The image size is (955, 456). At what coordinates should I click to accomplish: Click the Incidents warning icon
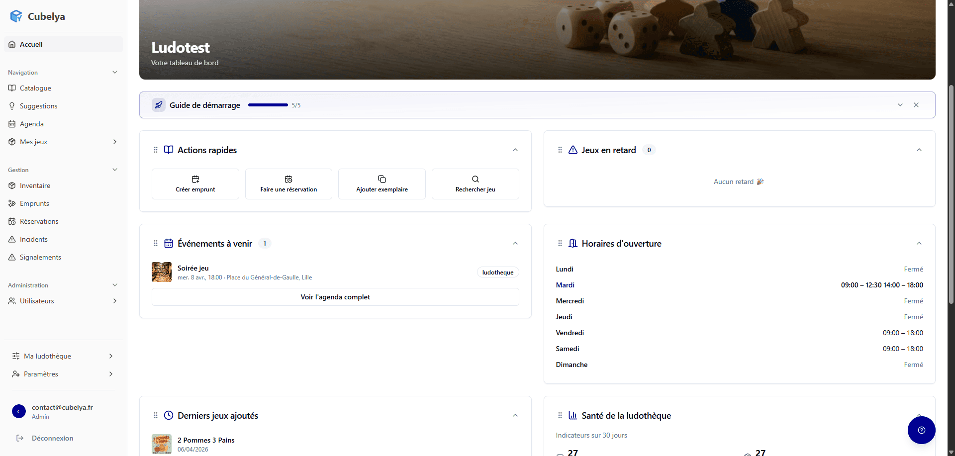coord(12,239)
